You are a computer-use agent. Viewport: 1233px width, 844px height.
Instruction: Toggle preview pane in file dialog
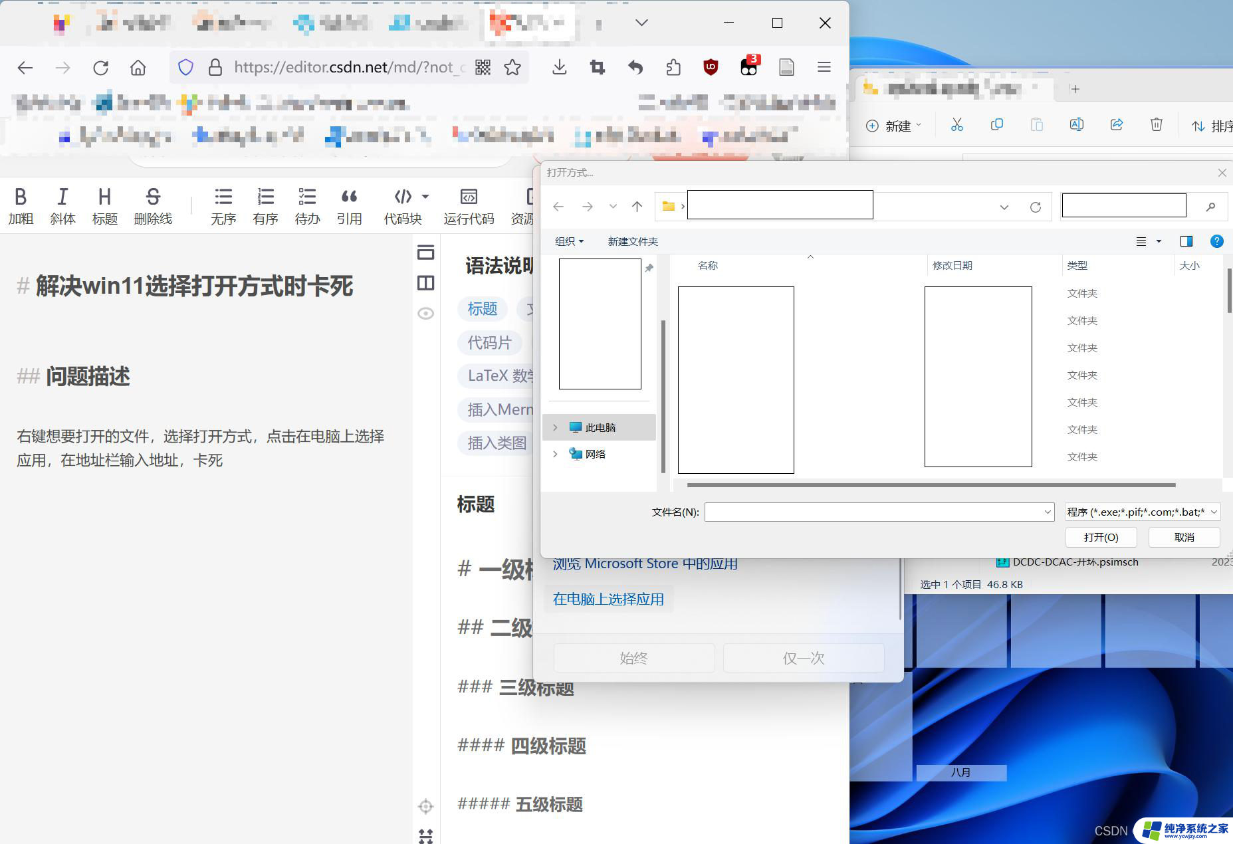point(1186,241)
